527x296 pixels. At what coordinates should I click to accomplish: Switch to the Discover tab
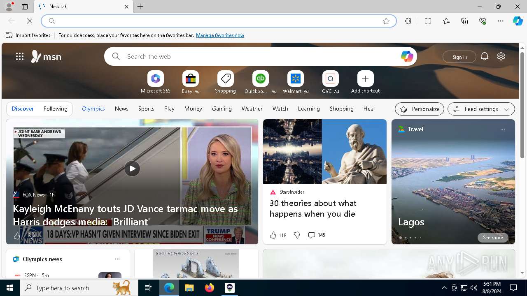tap(23, 109)
